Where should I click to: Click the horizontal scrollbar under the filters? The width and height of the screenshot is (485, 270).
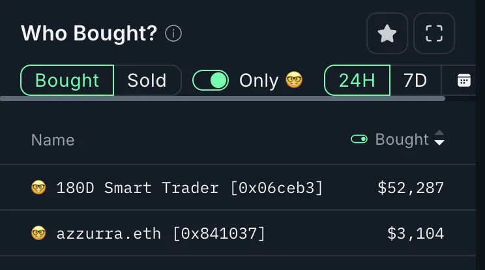(223, 98)
